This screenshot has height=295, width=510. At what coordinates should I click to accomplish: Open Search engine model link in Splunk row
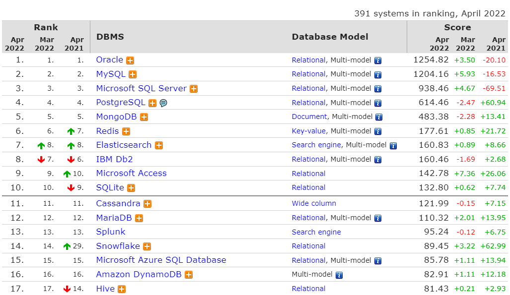tap(316, 232)
